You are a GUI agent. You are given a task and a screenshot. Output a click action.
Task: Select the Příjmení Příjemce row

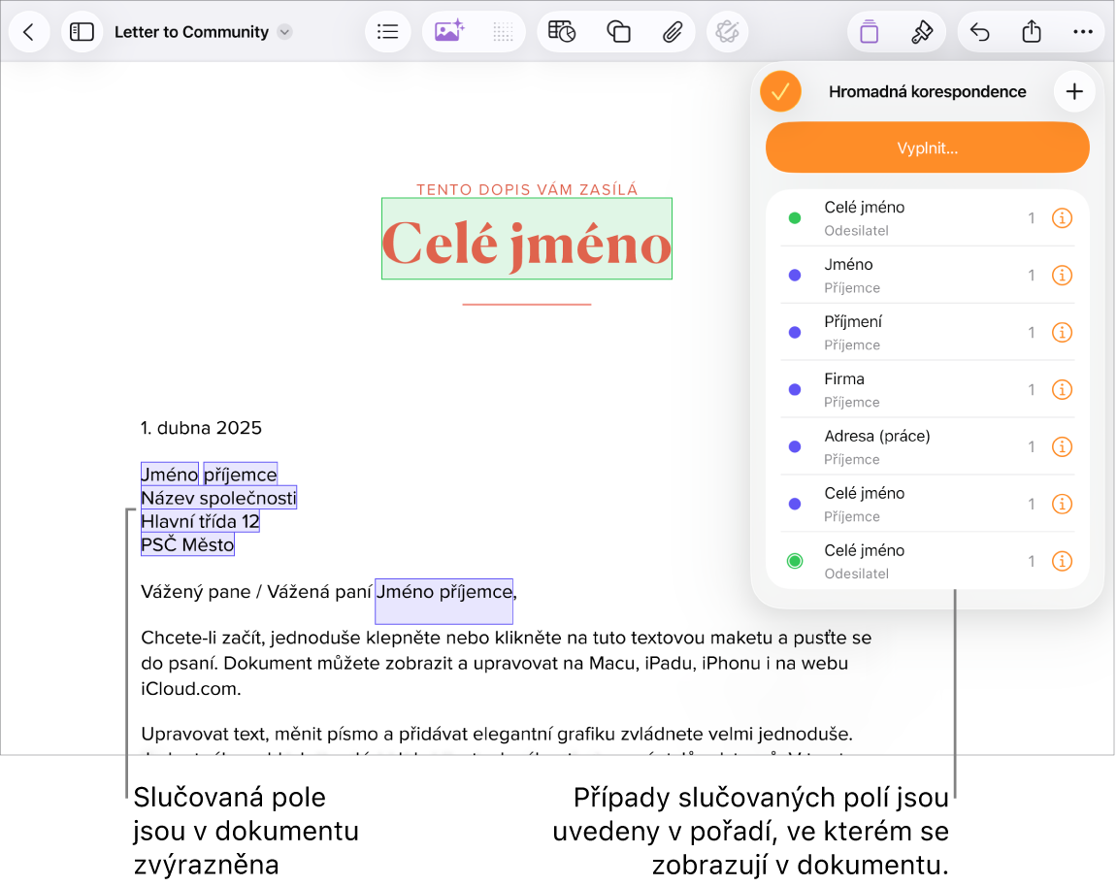pyautogui.click(x=928, y=333)
